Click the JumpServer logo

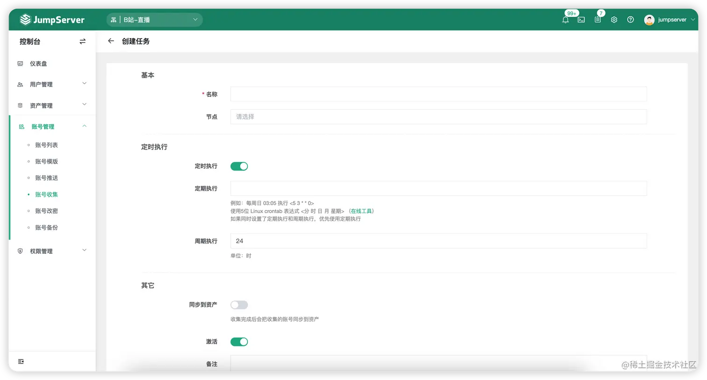pyautogui.click(x=52, y=20)
